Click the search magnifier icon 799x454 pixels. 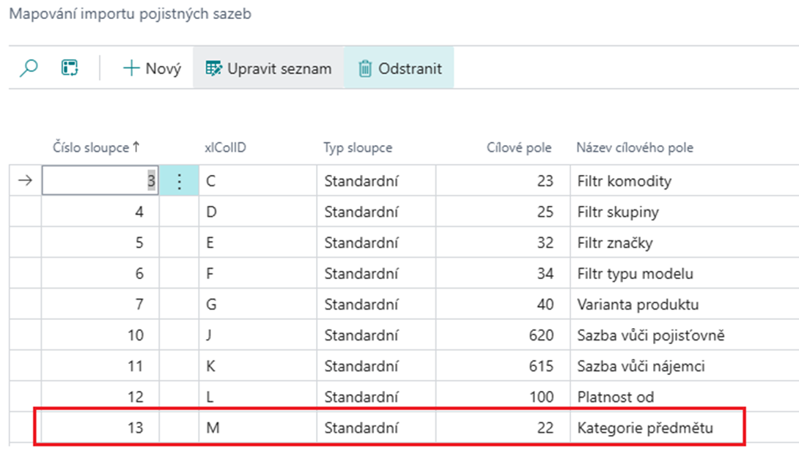point(29,68)
